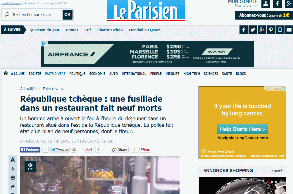Open the Auto section

(113, 74)
